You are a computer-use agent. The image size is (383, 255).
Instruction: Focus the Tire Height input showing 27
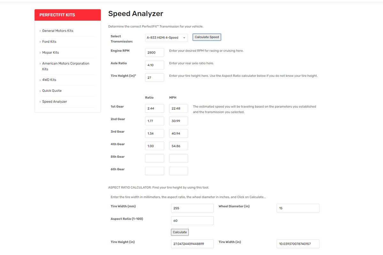[x=154, y=77]
